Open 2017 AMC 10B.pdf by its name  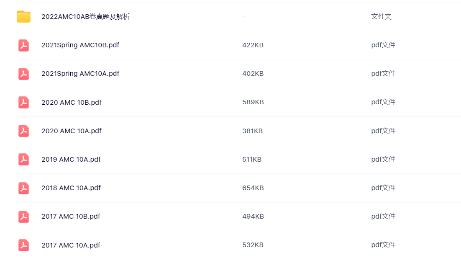[71, 217]
